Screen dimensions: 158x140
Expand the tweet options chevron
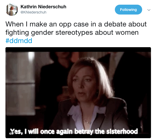pyautogui.click(x=149, y=10)
